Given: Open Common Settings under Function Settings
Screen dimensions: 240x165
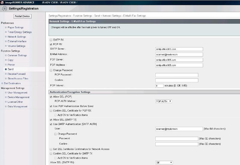Looking at the screenshot, I should pyautogui.click(x=17, y=55).
